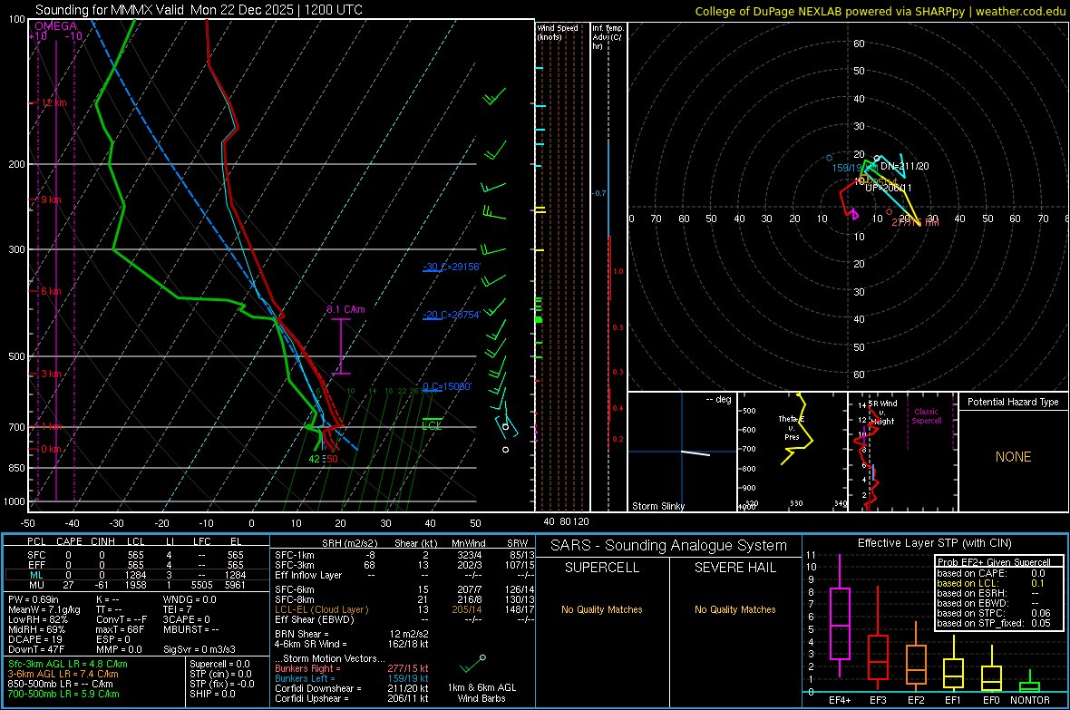
Task: Click the 'Storm Slinky' panel label
Action: click(657, 506)
